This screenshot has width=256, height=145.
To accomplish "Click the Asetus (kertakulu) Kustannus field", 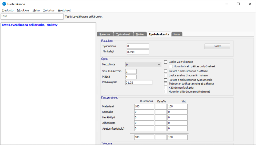I will pyautogui.click(x=144, y=129).
